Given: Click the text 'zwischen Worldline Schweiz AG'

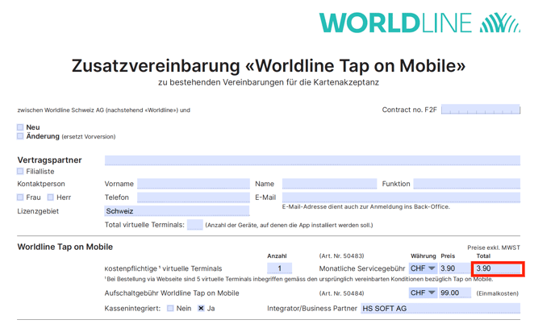Looking at the screenshot, I should pos(104,110).
